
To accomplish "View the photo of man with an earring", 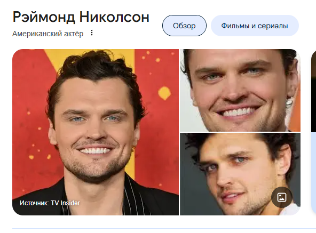I will tap(240, 90).
